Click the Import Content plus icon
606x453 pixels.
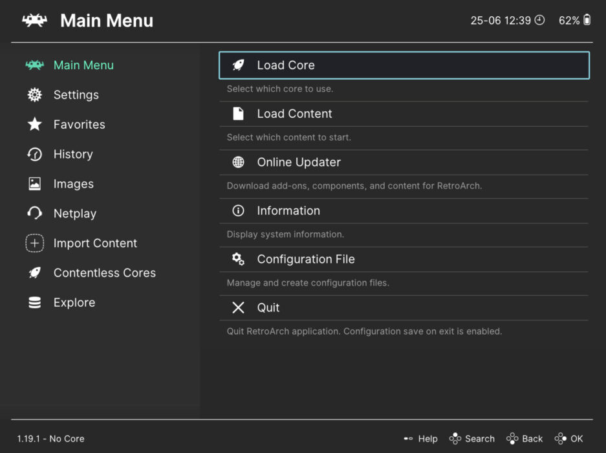[x=35, y=243]
